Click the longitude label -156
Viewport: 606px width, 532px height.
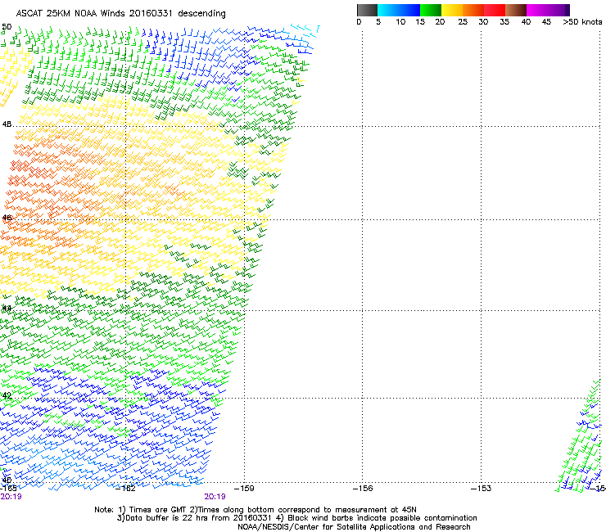[x=363, y=488]
